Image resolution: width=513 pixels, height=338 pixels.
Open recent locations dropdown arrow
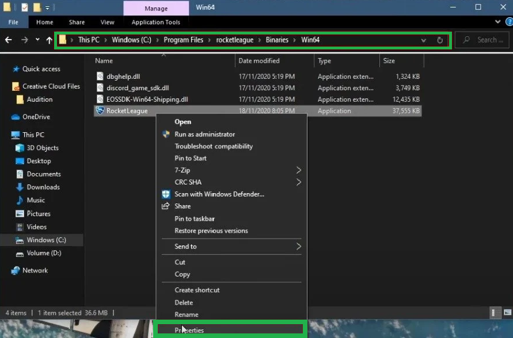click(37, 40)
